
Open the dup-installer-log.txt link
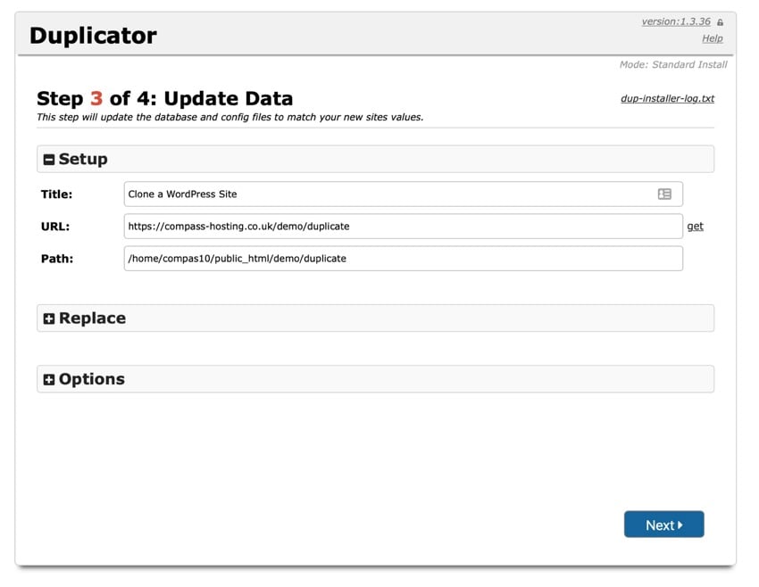pyautogui.click(x=667, y=98)
